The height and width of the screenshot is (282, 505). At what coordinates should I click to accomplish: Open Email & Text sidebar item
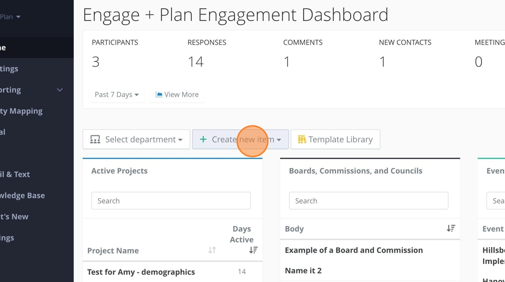15,174
